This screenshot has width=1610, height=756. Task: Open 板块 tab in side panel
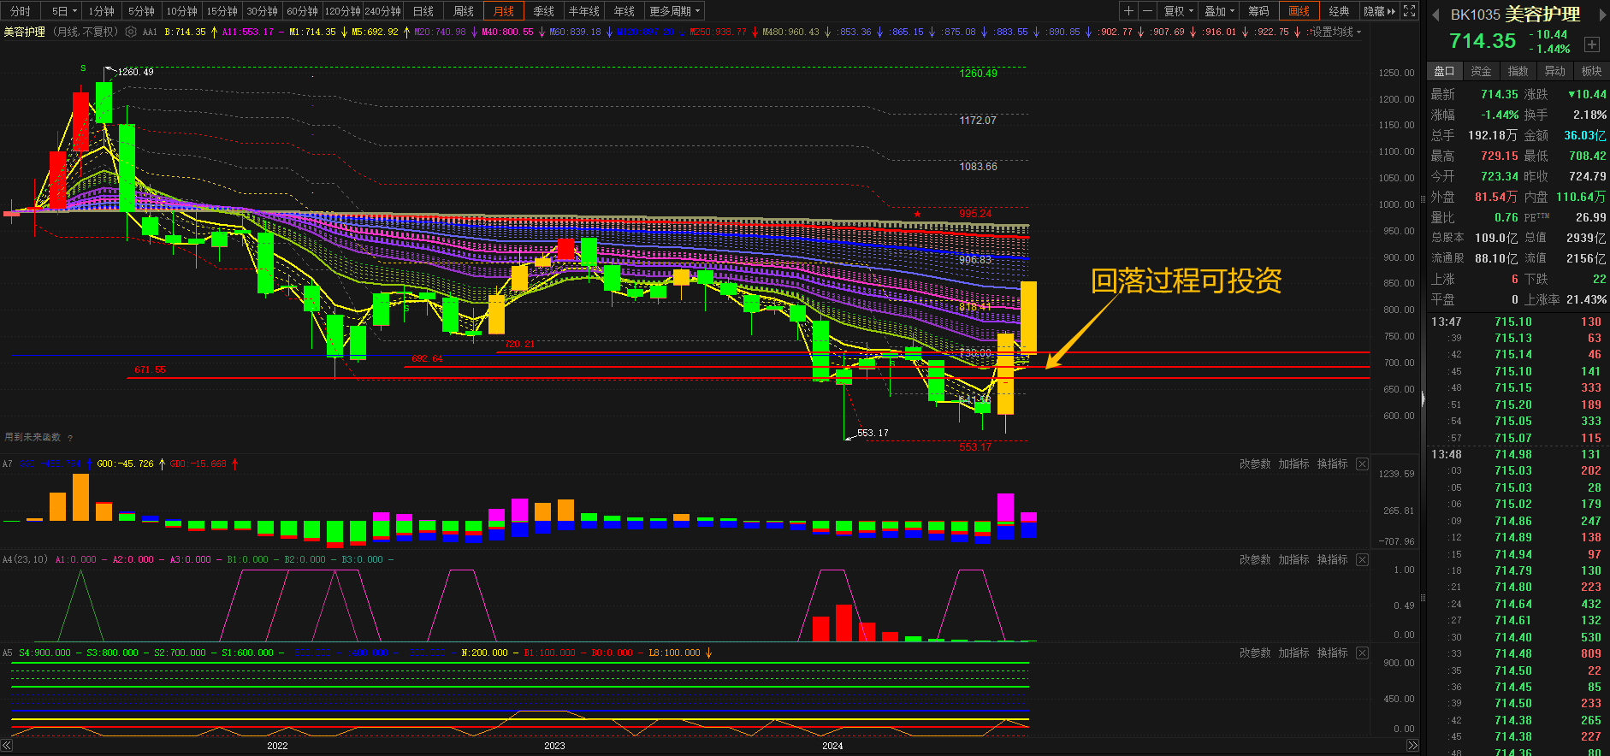1591,71
